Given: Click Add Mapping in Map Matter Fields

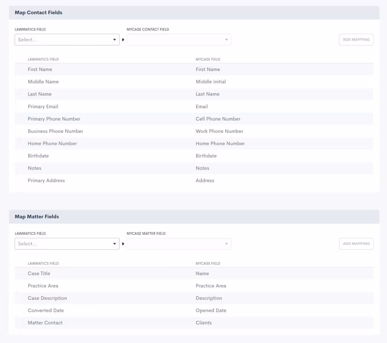Looking at the screenshot, I should 356,244.
